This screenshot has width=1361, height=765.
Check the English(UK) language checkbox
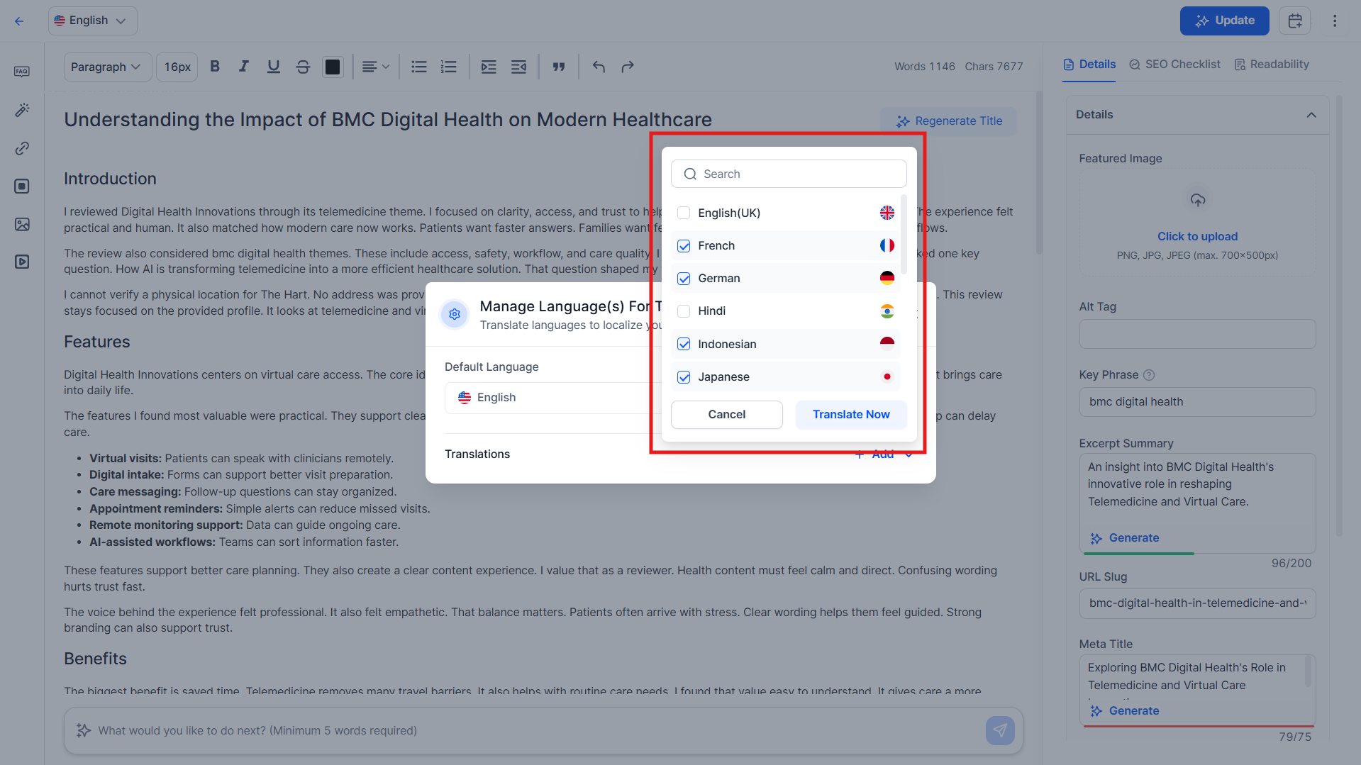tap(684, 213)
